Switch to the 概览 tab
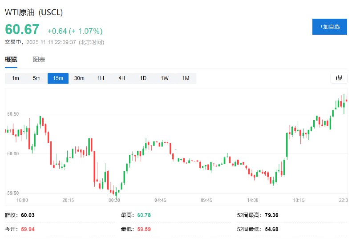Viewport: 356px width, 242px height. pyautogui.click(x=11, y=60)
